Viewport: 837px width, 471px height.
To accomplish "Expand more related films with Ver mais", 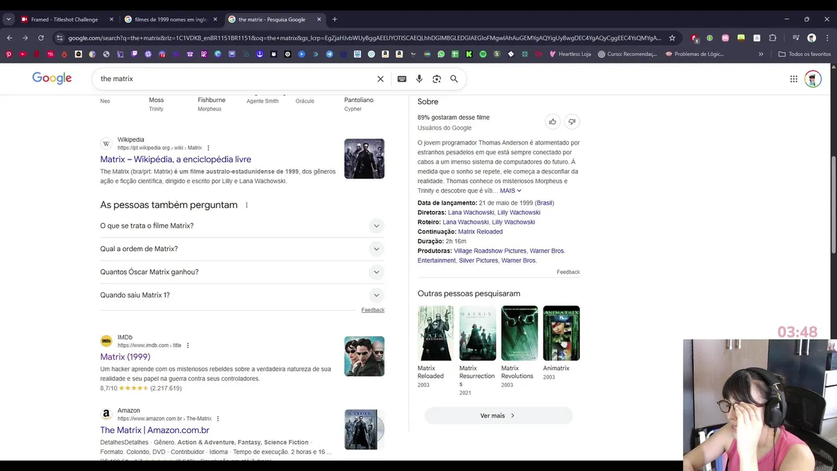I will click(498, 415).
